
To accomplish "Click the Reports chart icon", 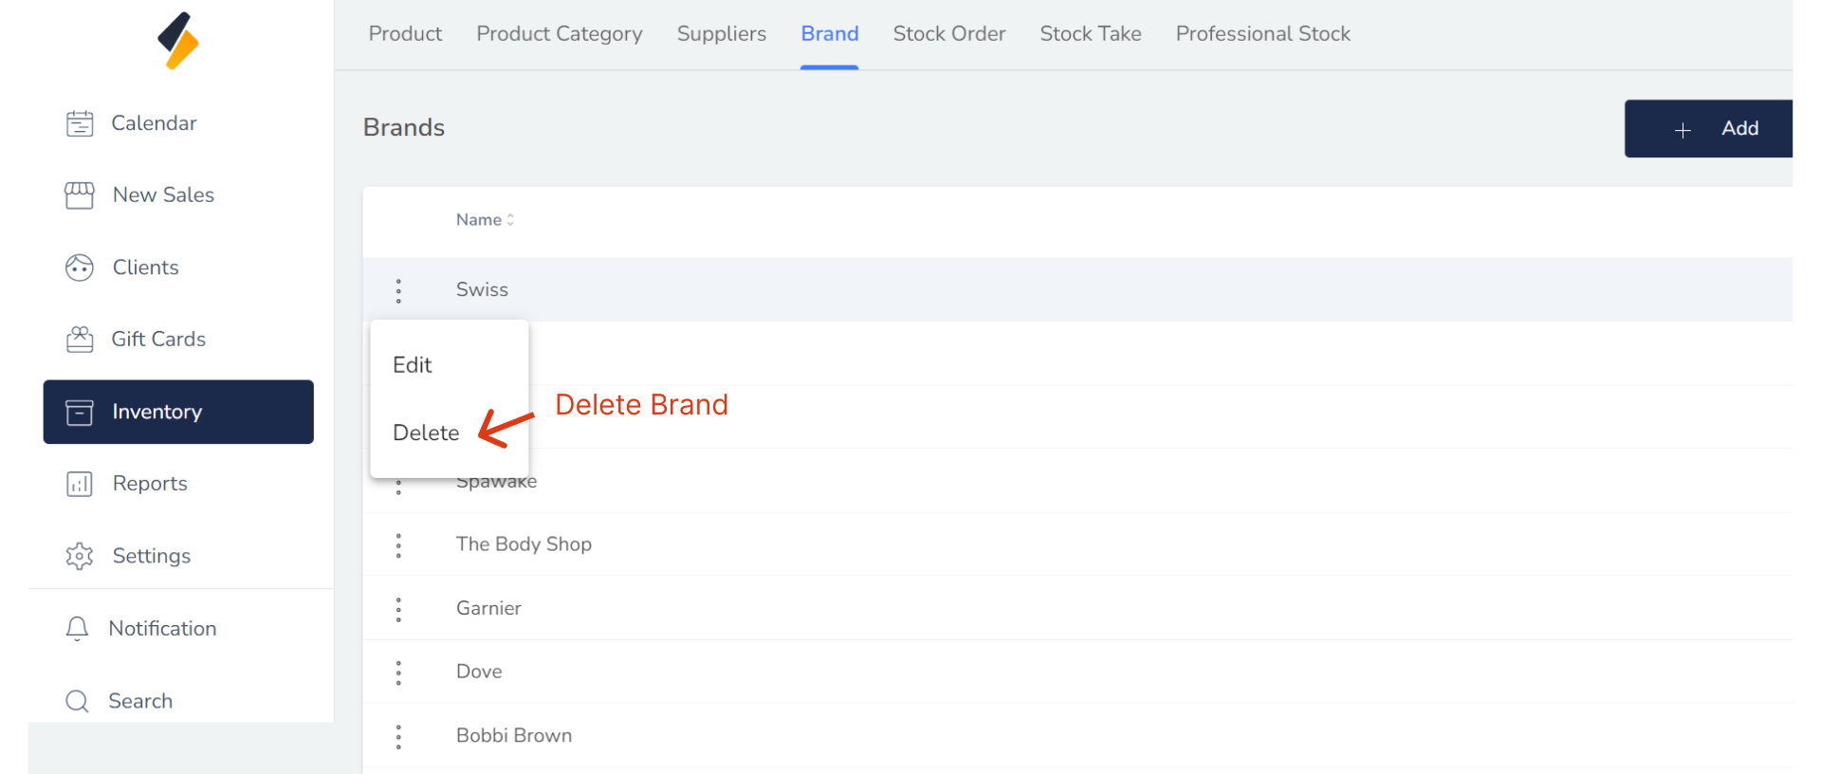I will pos(80,484).
